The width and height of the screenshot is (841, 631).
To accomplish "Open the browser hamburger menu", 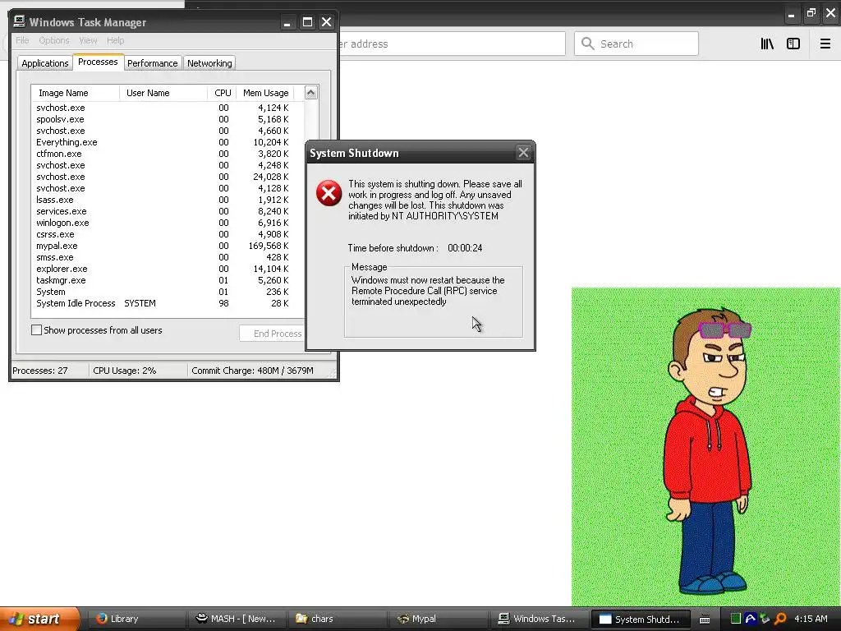I will (825, 44).
